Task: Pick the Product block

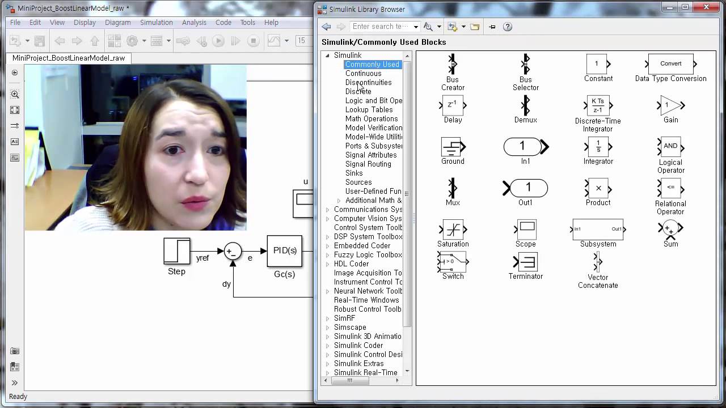Action: tap(598, 188)
